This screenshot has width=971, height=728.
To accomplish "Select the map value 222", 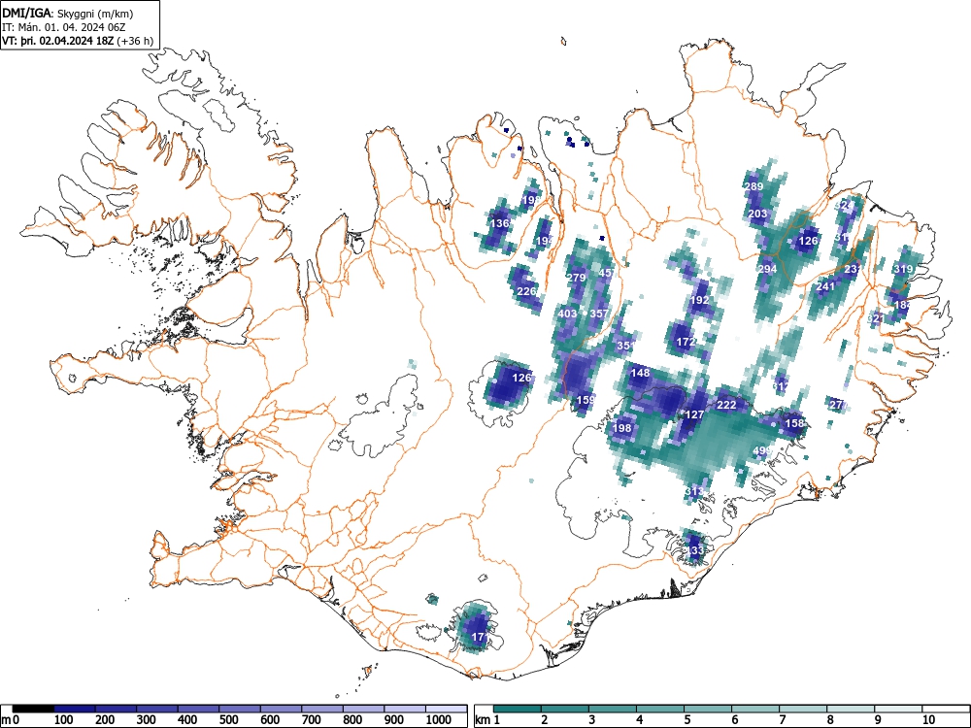I will pyautogui.click(x=726, y=405).
